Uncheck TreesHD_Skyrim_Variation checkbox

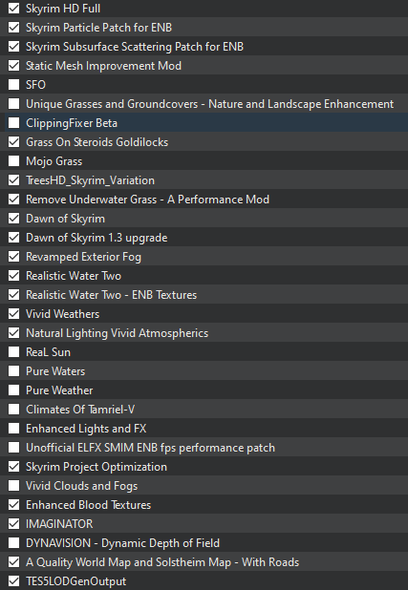[14, 180]
